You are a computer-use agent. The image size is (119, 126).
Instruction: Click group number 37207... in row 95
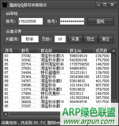28,106
